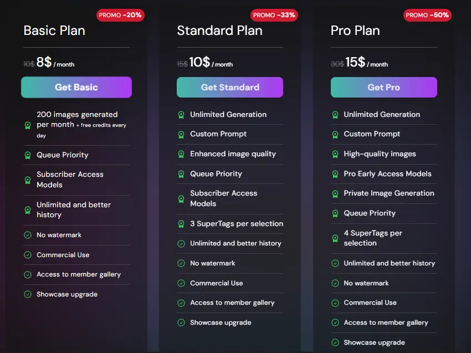Click the Get Basic button
Image resolution: width=471 pixels, height=353 pixels.
tap(76, 87)
